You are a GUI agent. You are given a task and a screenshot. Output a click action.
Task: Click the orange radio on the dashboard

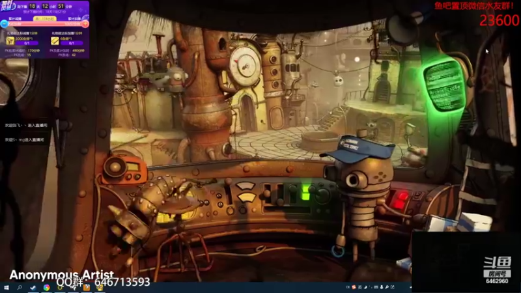(x=124, y=170)
